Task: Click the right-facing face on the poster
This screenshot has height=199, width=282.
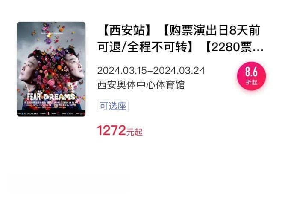Action: (75, 66)
